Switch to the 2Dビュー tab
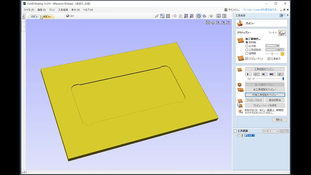The image size is (311, 175). 35,17
